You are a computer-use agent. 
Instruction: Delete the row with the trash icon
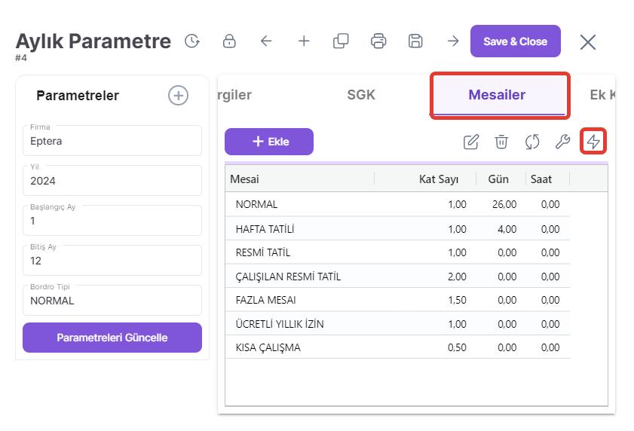501,142
